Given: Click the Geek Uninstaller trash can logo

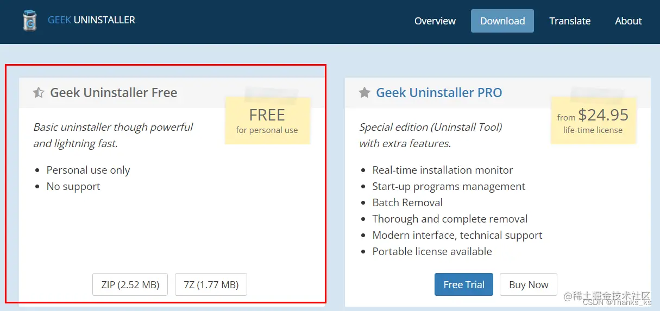Looking at the screenshot, I should point(30,21).
